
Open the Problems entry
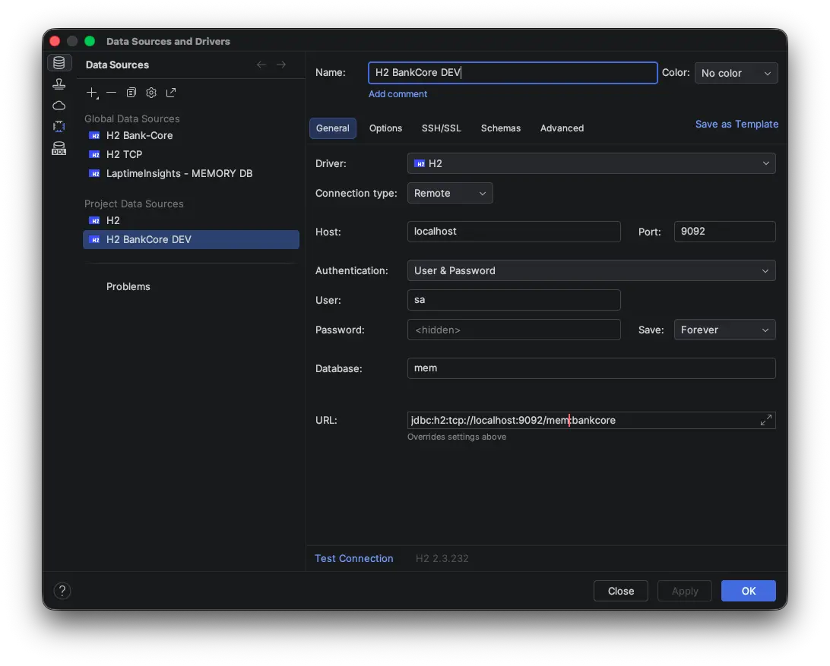(x=128, y=287)
